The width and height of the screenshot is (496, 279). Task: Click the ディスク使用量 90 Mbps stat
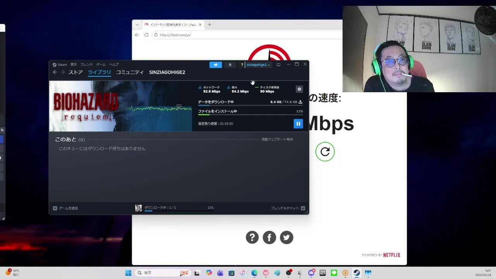[x=267, y=90]
